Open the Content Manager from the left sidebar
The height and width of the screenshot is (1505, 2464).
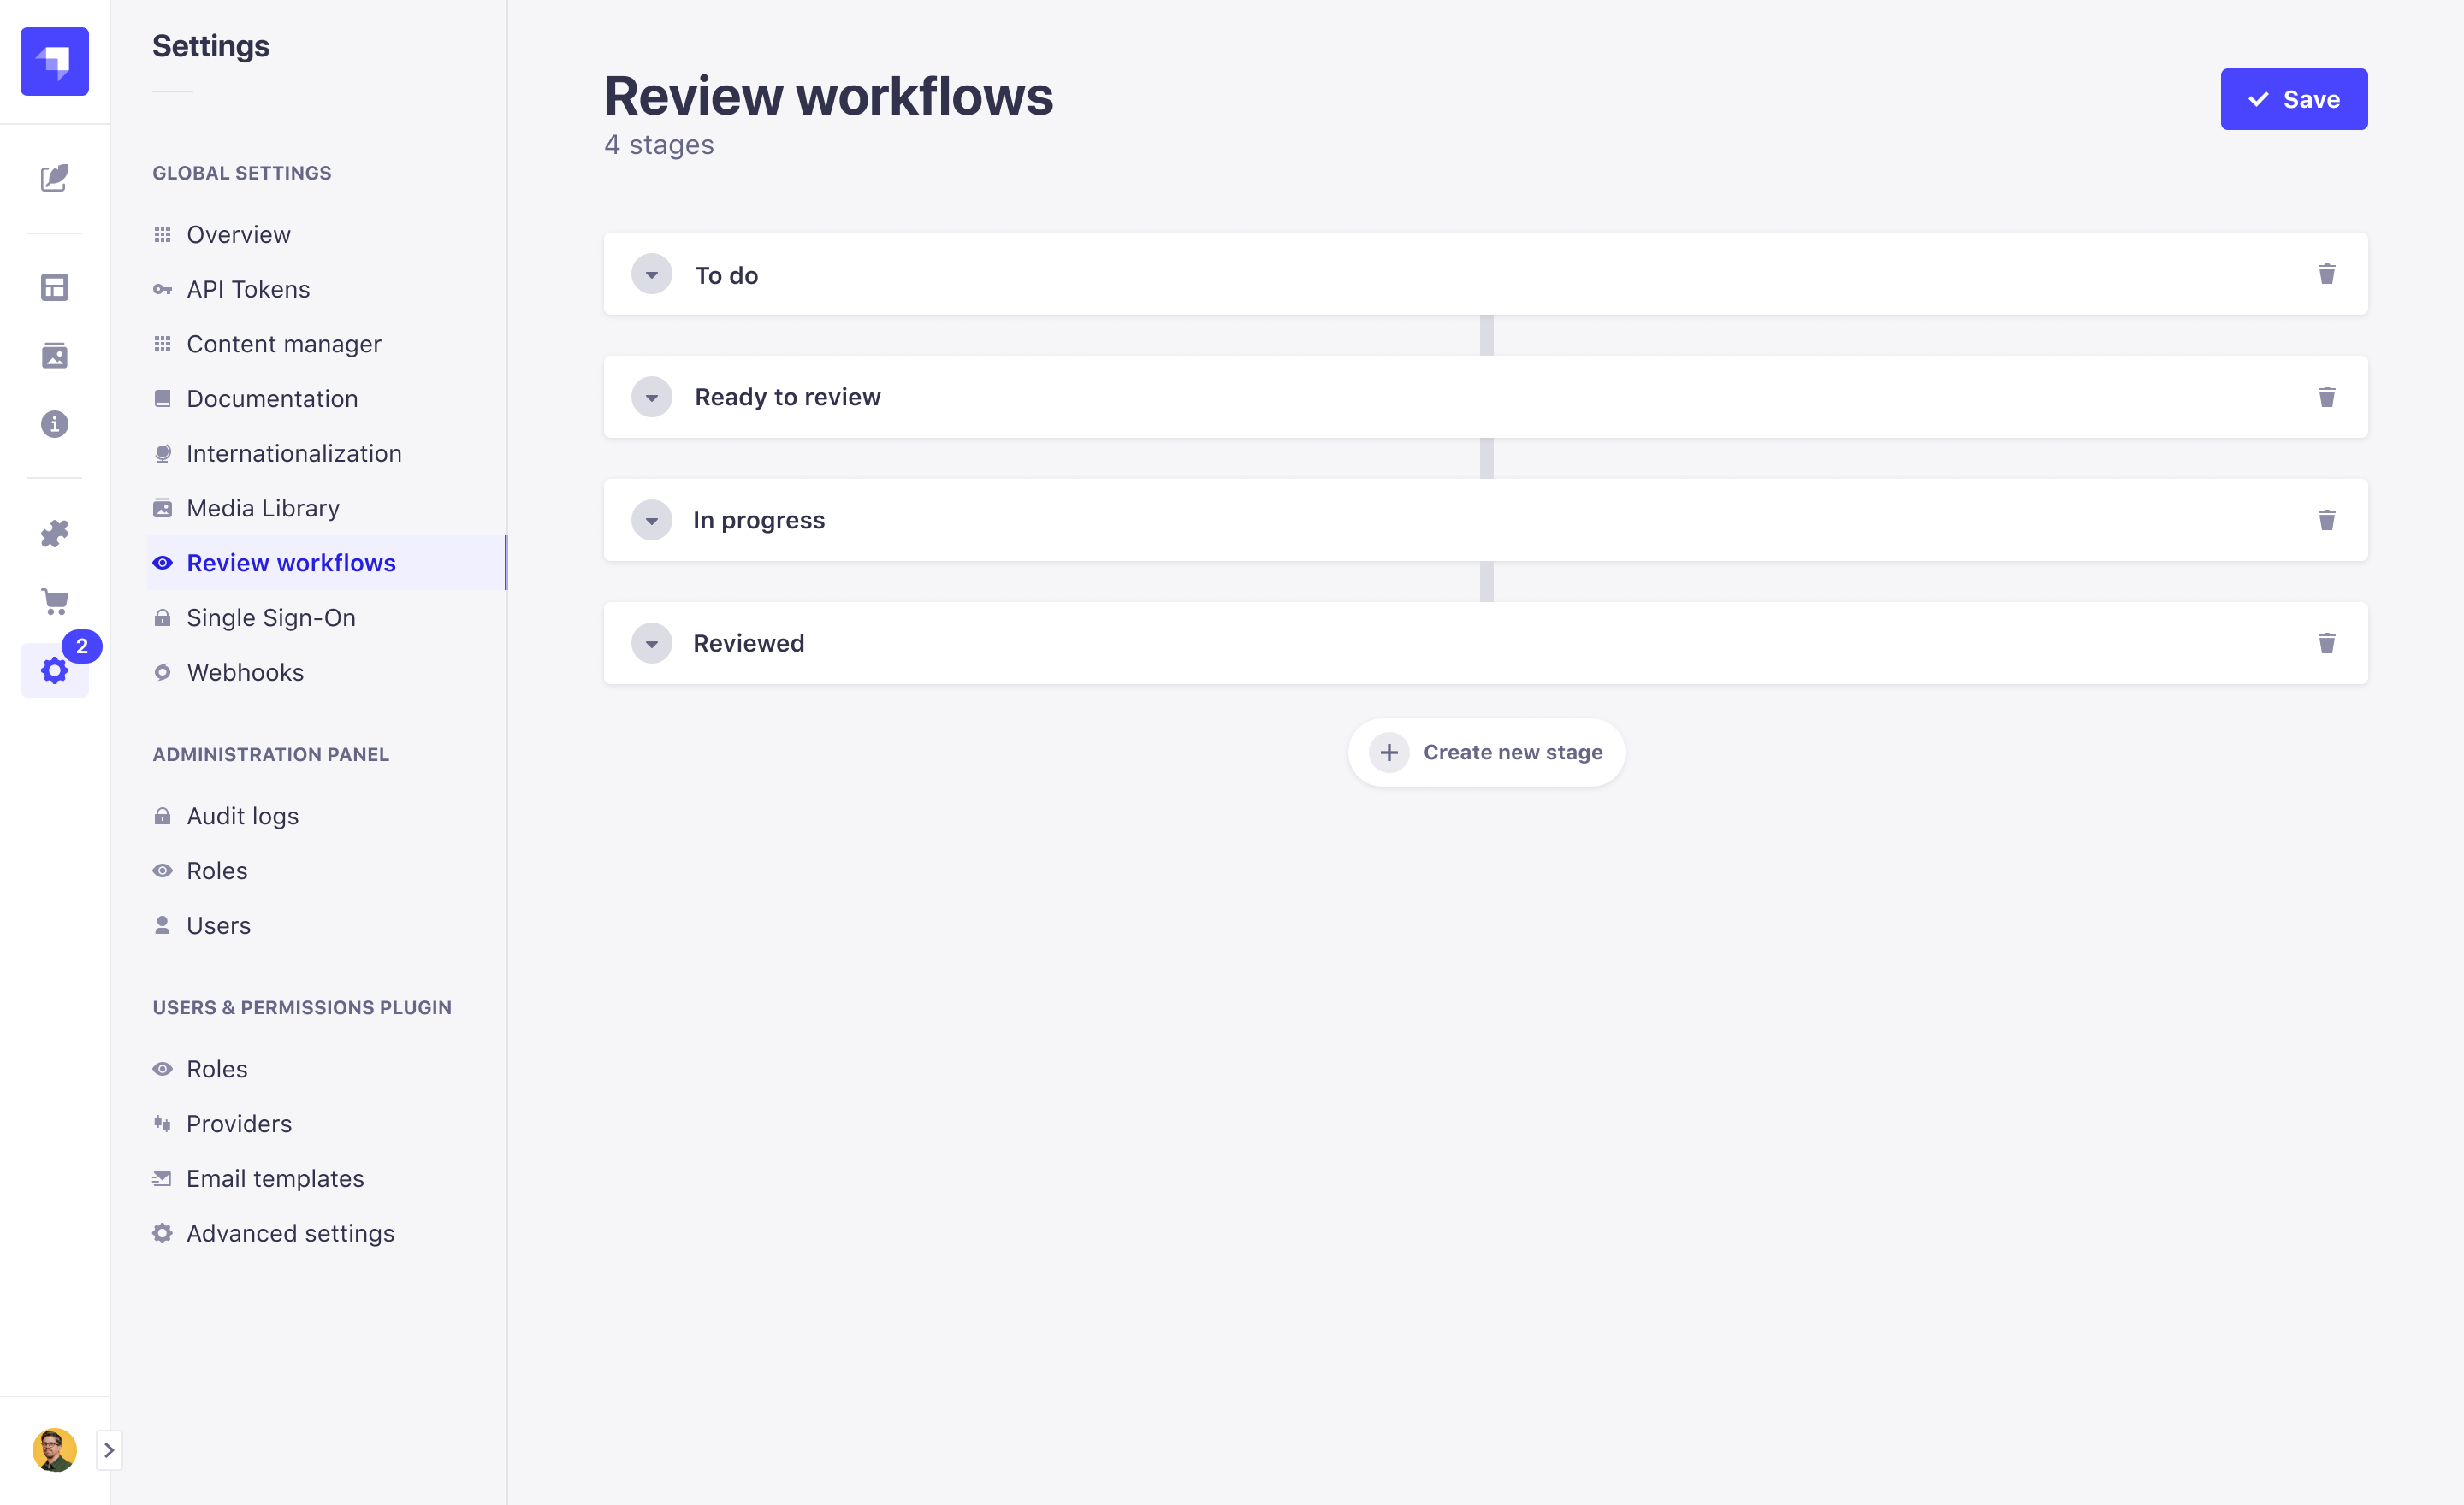coord(55,286)
